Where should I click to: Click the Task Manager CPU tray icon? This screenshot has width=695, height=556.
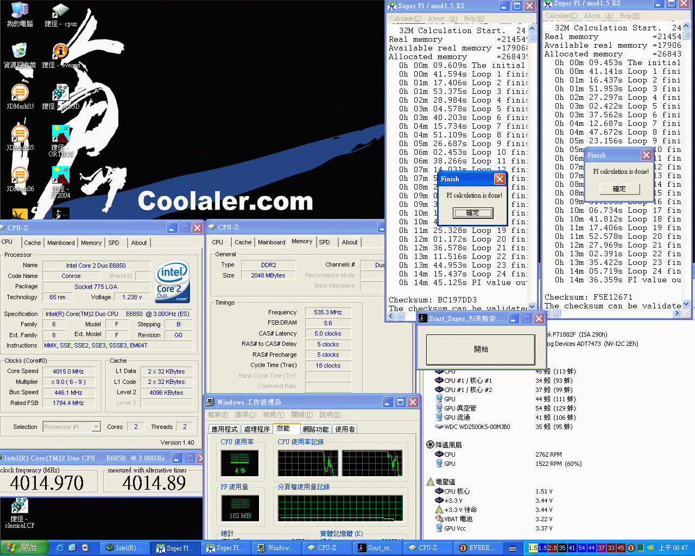641,548
